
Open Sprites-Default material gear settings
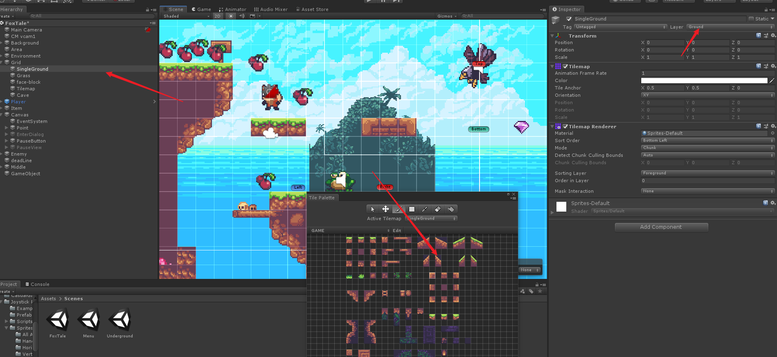coord(773,203)
